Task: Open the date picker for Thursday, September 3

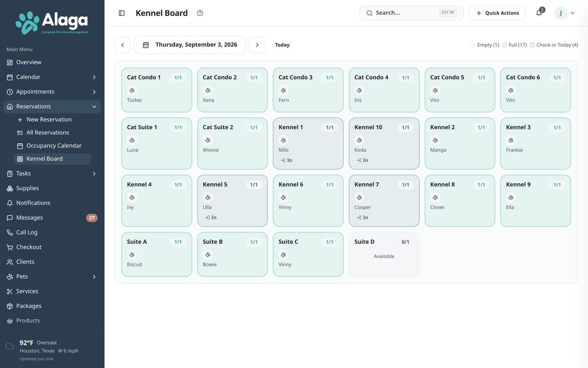Action: (190, 45)
